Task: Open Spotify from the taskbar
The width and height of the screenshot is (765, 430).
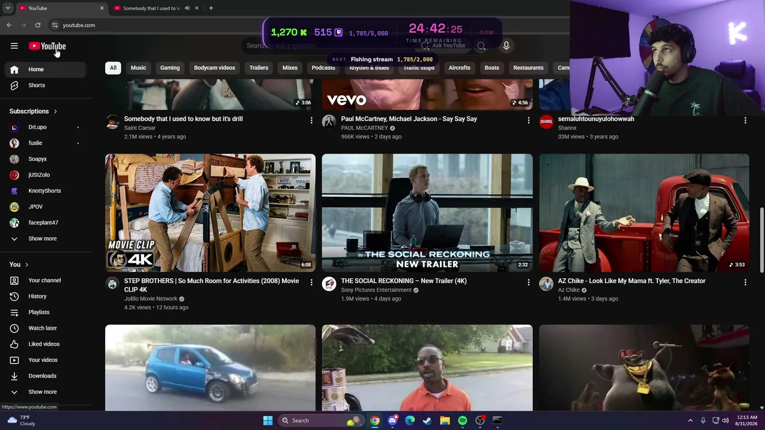Action: tap(463, 420)
